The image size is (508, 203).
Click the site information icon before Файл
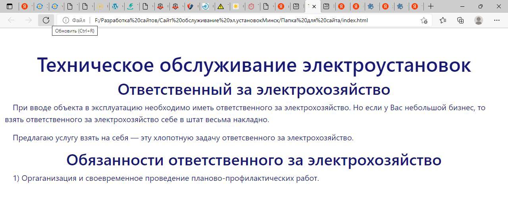click(66, 20)
